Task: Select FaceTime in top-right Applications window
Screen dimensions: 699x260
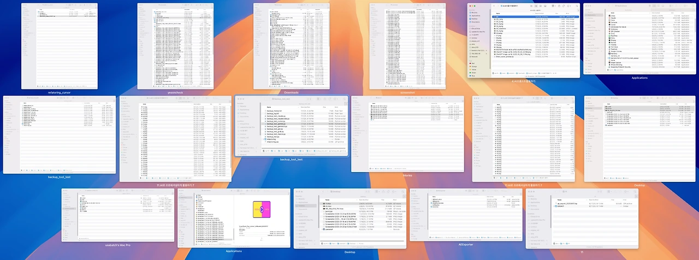Action: (650, 36)
